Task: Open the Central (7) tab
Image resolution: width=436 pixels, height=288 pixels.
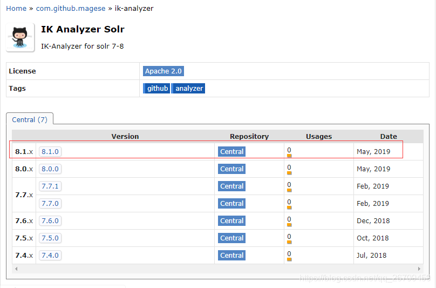Action: pos(30,119)
